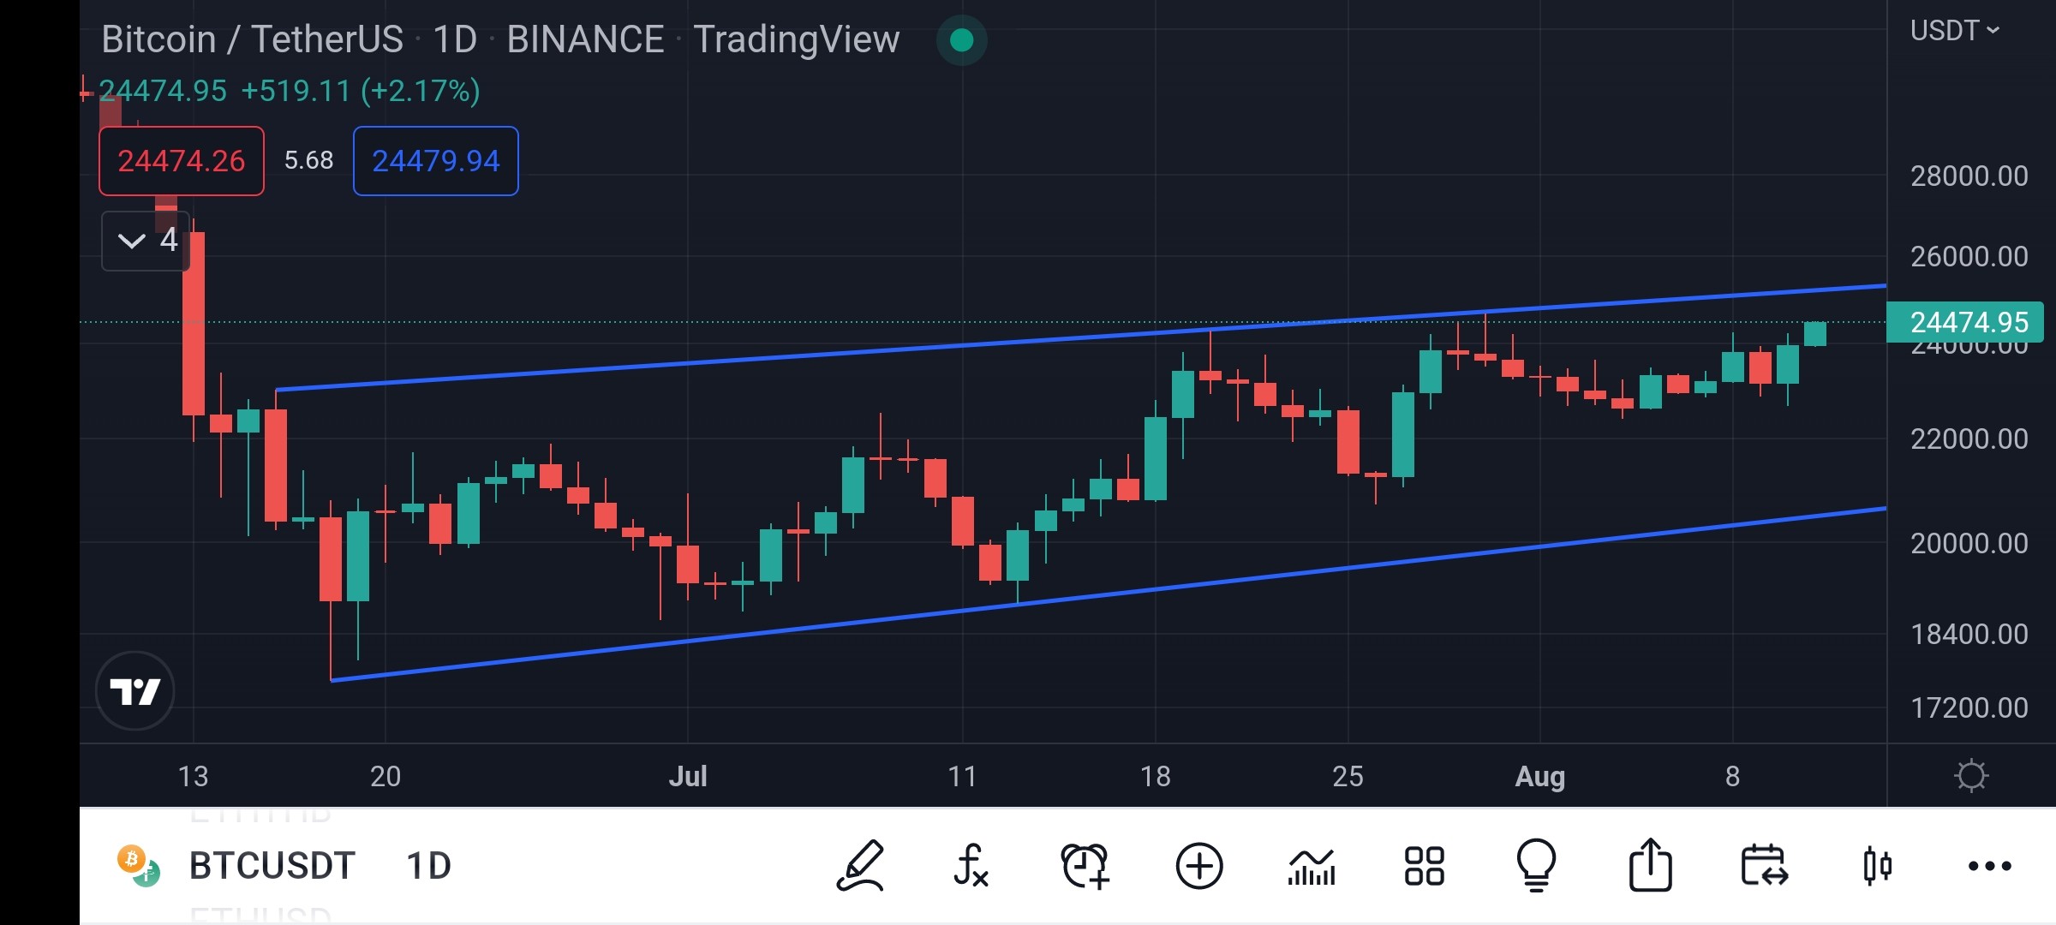
Task: Open the three-dot more menu
Action: pos(1990,866)
